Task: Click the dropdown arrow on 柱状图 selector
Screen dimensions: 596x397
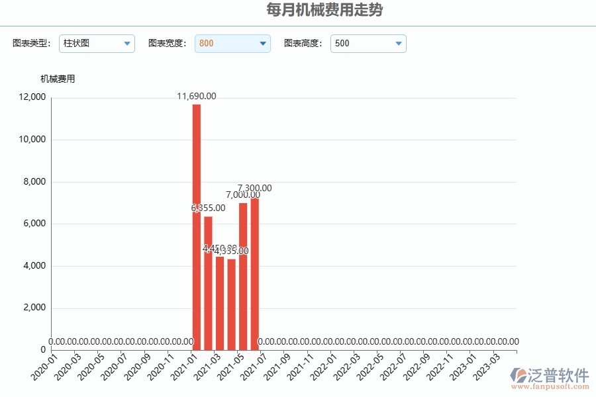Action: tap(126, 44)
